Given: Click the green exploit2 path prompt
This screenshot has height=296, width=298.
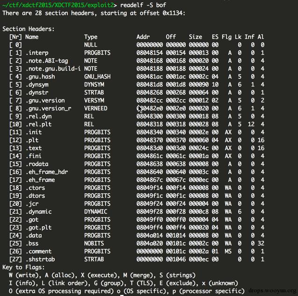Looking at the screenshot, I should click(x=60, y=5).
